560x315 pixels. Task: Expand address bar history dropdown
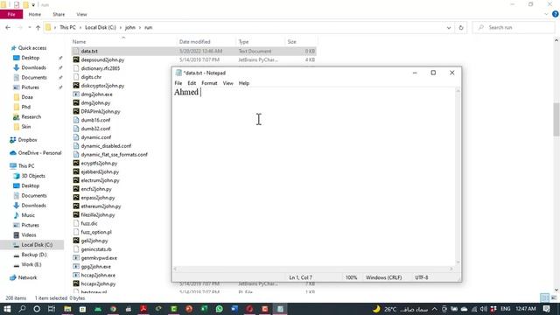(449, 27)
